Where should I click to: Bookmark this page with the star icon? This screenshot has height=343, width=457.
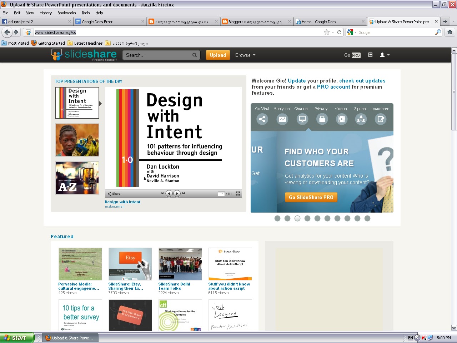pyautogui.click(x=326, y=32)
